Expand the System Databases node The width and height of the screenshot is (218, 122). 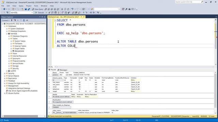click(7, 28)
